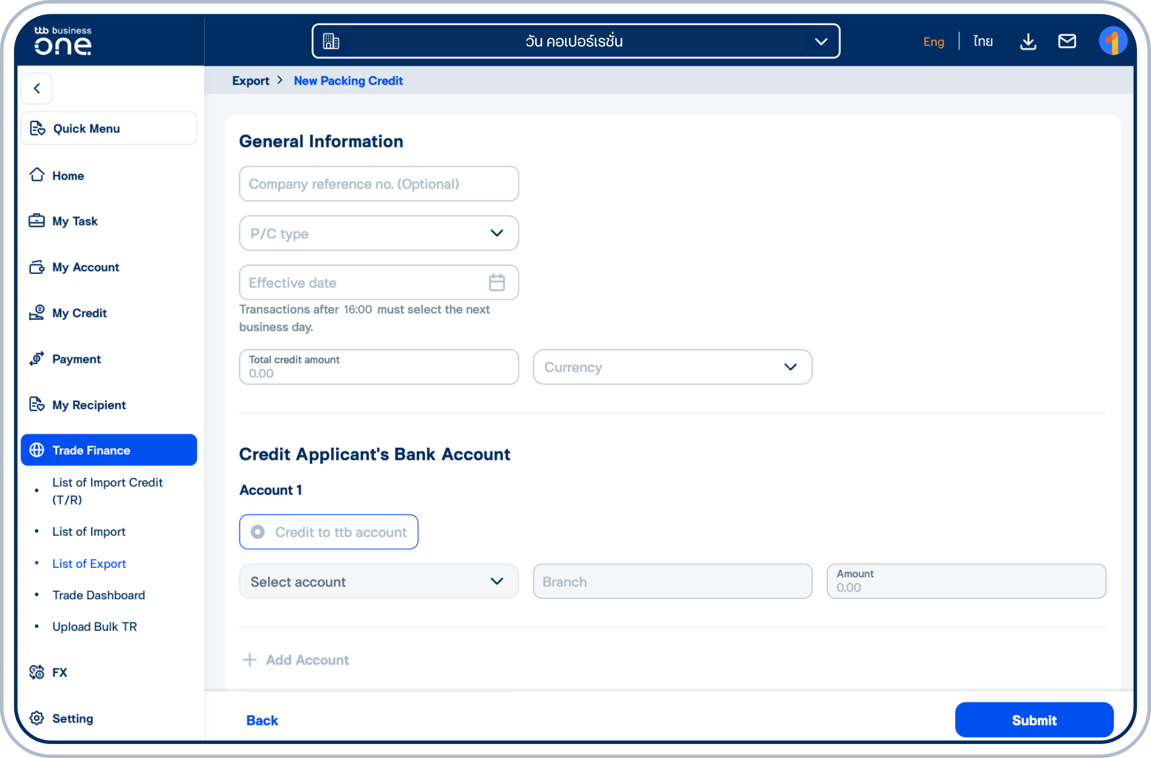The width and height of the screenshot is (1151, 758).
Task: Open the mail inbox icon
Action: [x=1067, y=41]
